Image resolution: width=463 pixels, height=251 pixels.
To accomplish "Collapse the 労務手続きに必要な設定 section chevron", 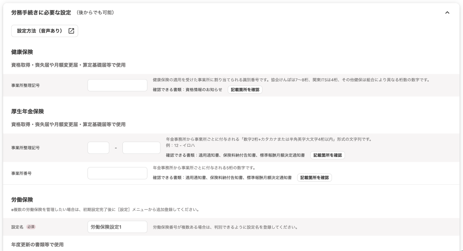I will pos(447,13).
